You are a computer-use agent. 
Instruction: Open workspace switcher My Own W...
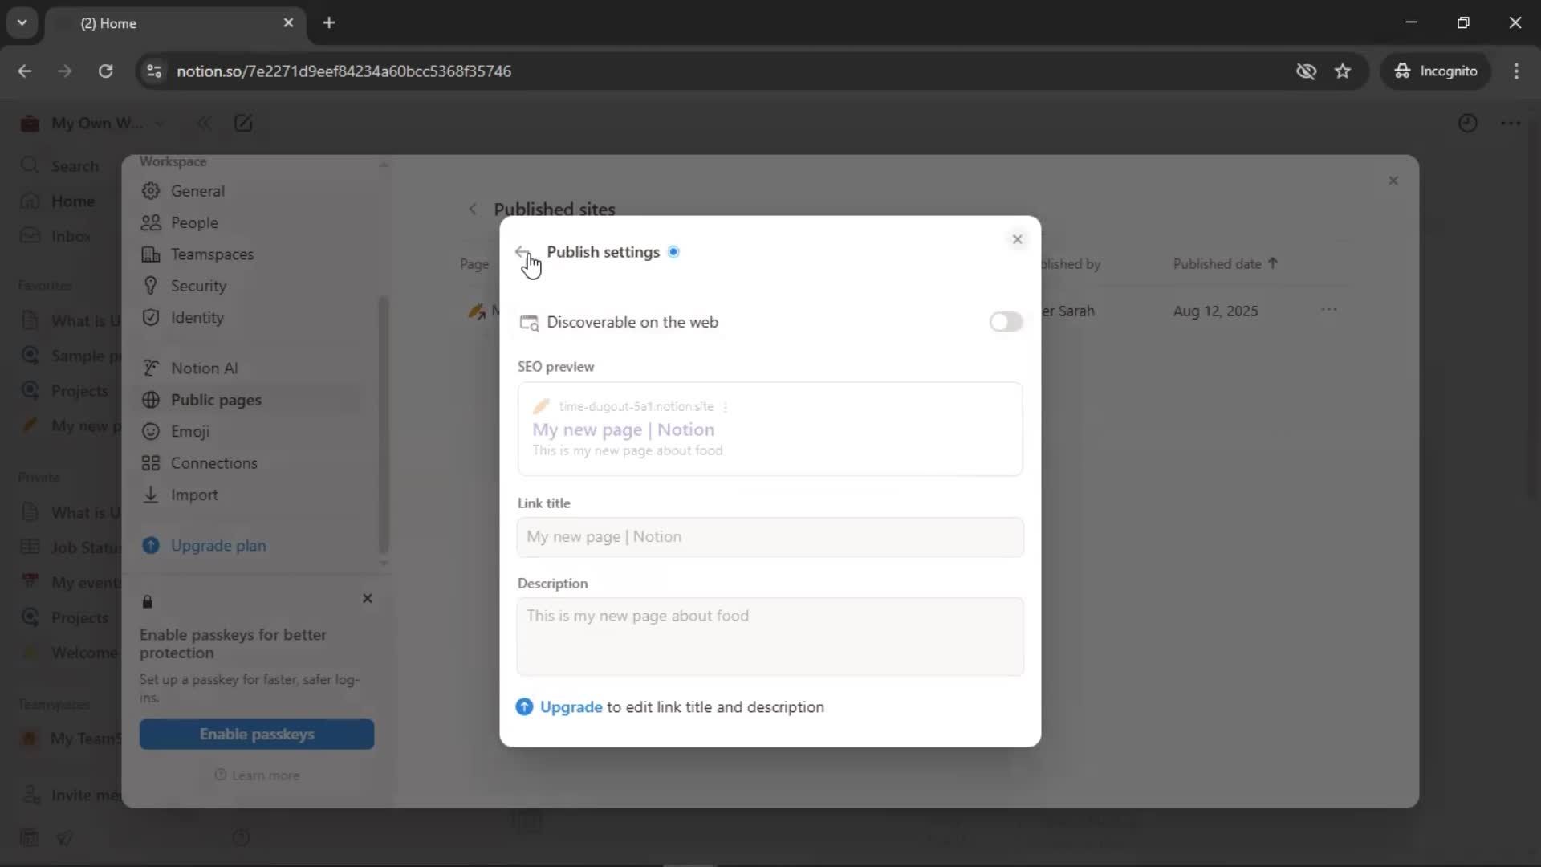(x=92, y=124)
